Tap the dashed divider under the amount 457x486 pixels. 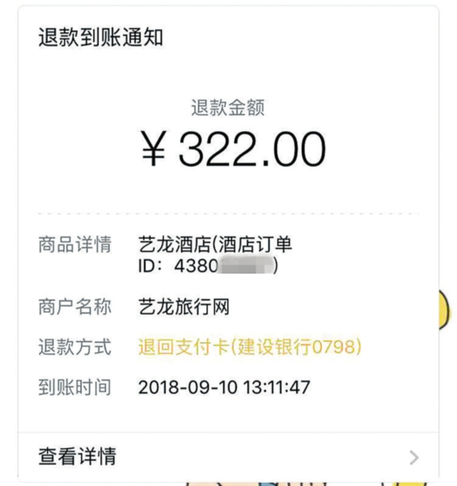point(228,214)
